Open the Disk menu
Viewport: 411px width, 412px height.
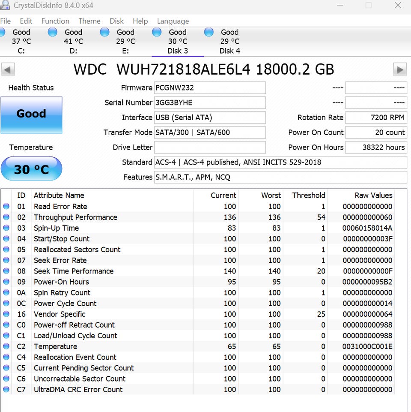[116, 21]
